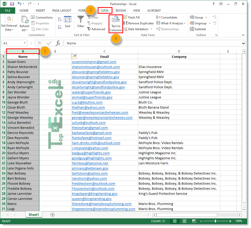Click the Data Validation button

click(136, 29)
